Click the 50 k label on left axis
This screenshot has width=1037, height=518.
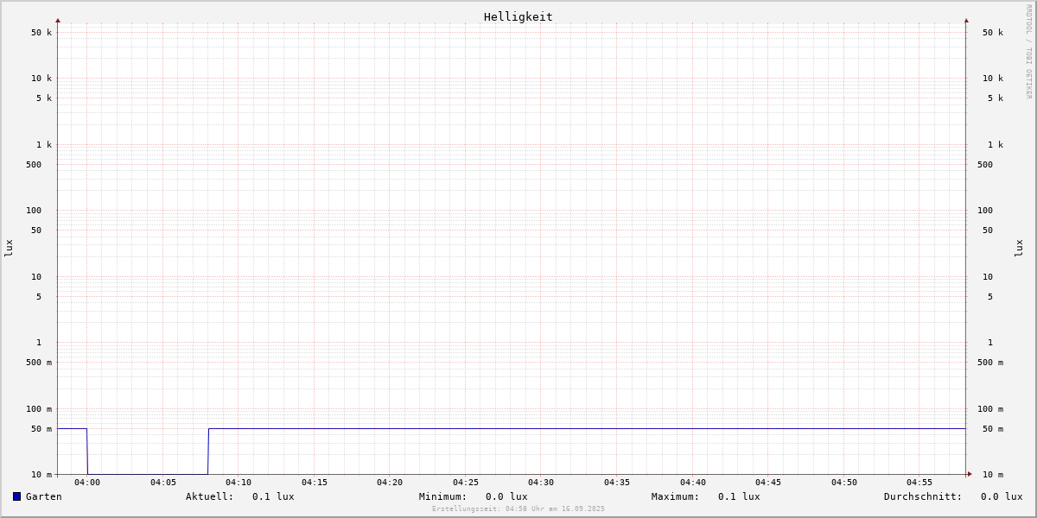coord(41,33)
